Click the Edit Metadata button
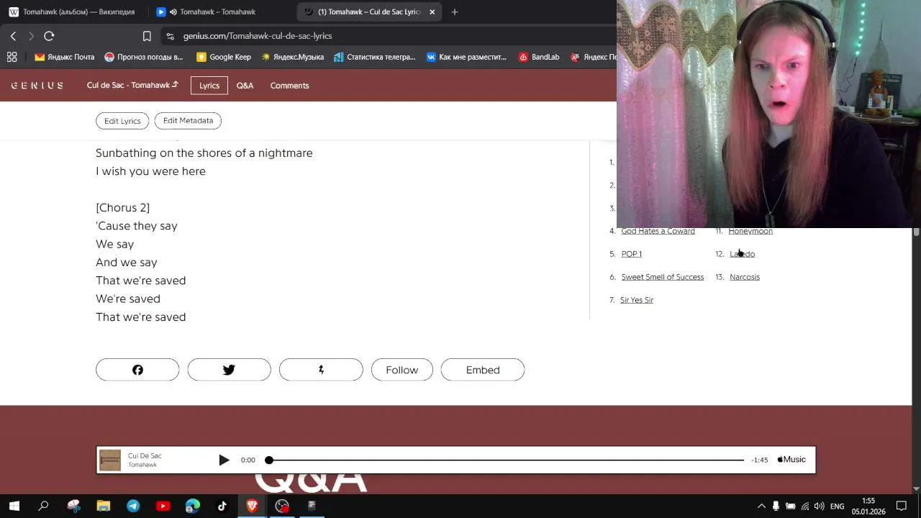 click(188, 121)
